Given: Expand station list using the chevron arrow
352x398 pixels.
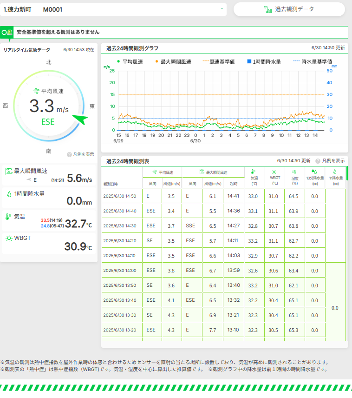Looking at the screenshot, I should 222,9.
